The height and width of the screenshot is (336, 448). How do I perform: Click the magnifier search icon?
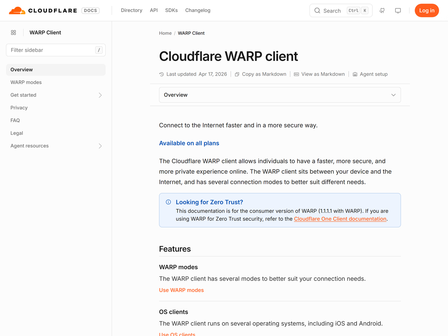tap(317, 11)
